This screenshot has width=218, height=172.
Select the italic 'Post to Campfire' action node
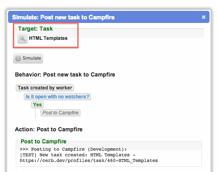[60, 113]
